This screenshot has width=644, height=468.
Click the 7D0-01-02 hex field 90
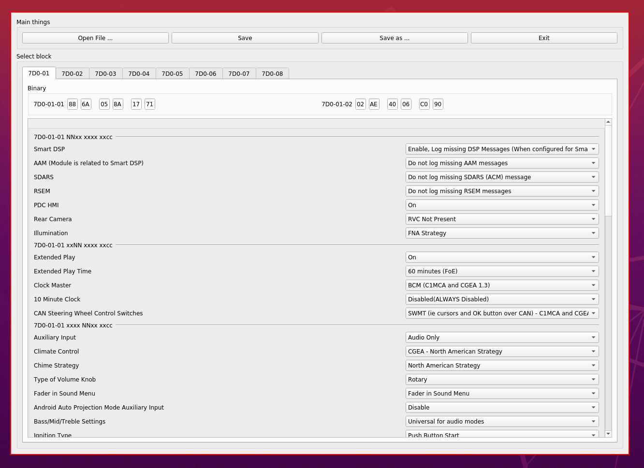tap(438, 104)
